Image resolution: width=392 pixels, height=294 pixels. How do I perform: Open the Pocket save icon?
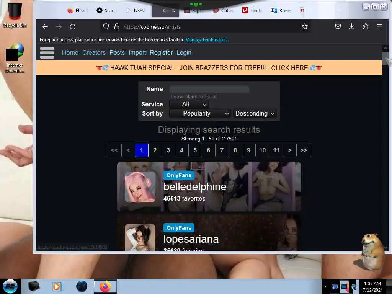[338, 26]
